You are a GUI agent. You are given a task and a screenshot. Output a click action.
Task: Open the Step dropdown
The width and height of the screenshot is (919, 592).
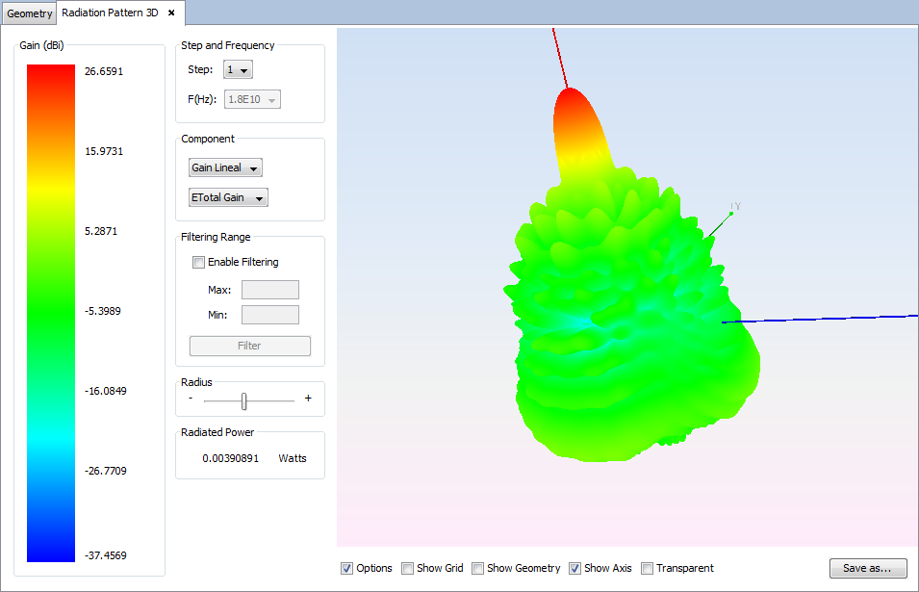pyautogui.click(x=238, y=70)
